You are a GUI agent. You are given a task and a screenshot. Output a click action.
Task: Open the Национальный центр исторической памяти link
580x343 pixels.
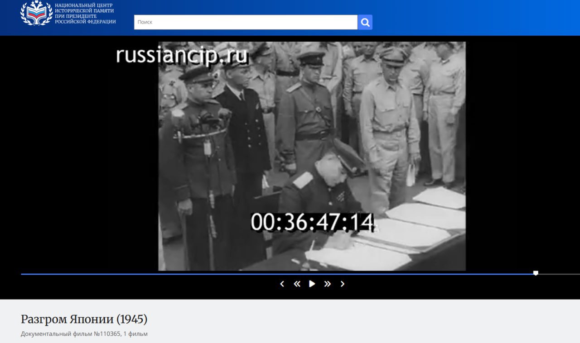pos(85,14)
